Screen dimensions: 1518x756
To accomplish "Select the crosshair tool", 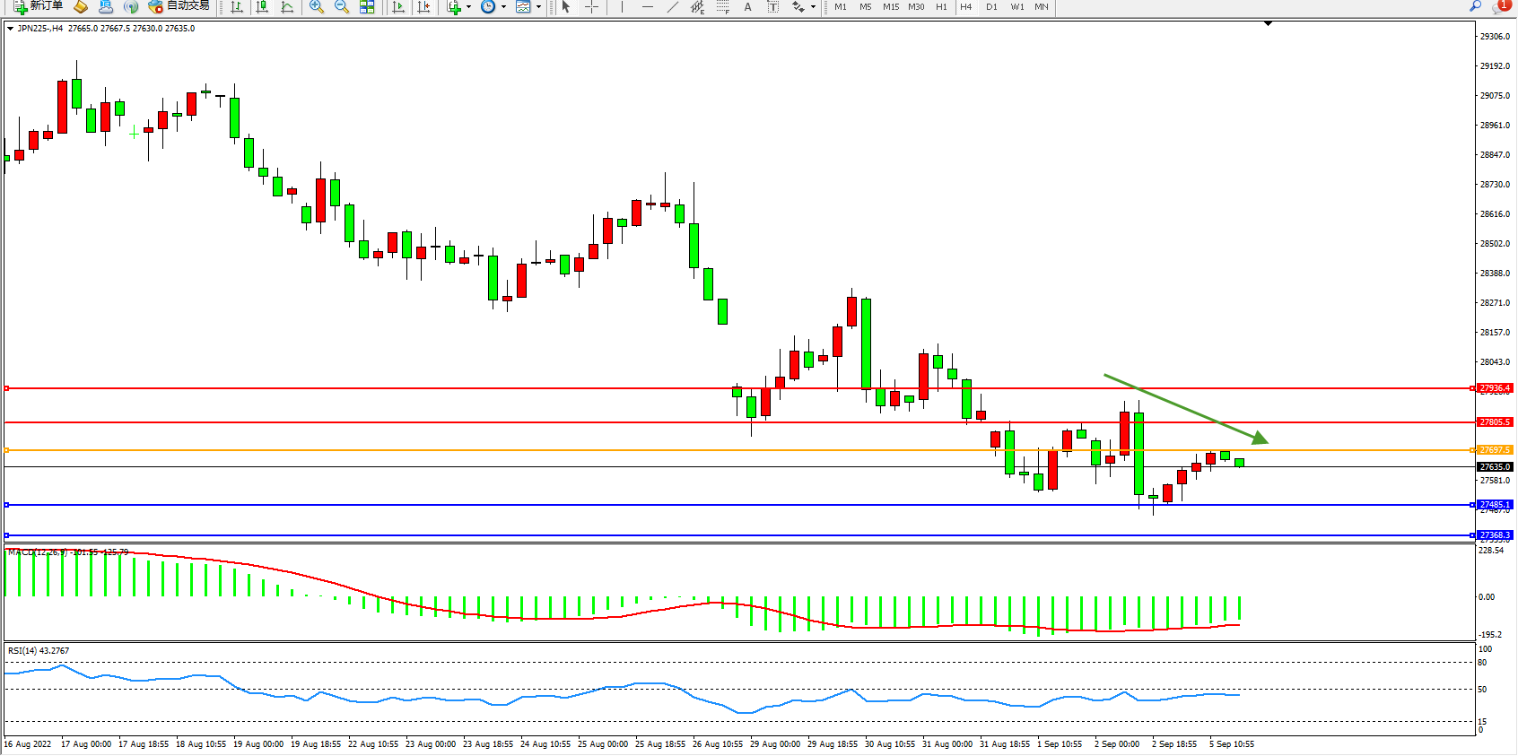I will (592, 7).
